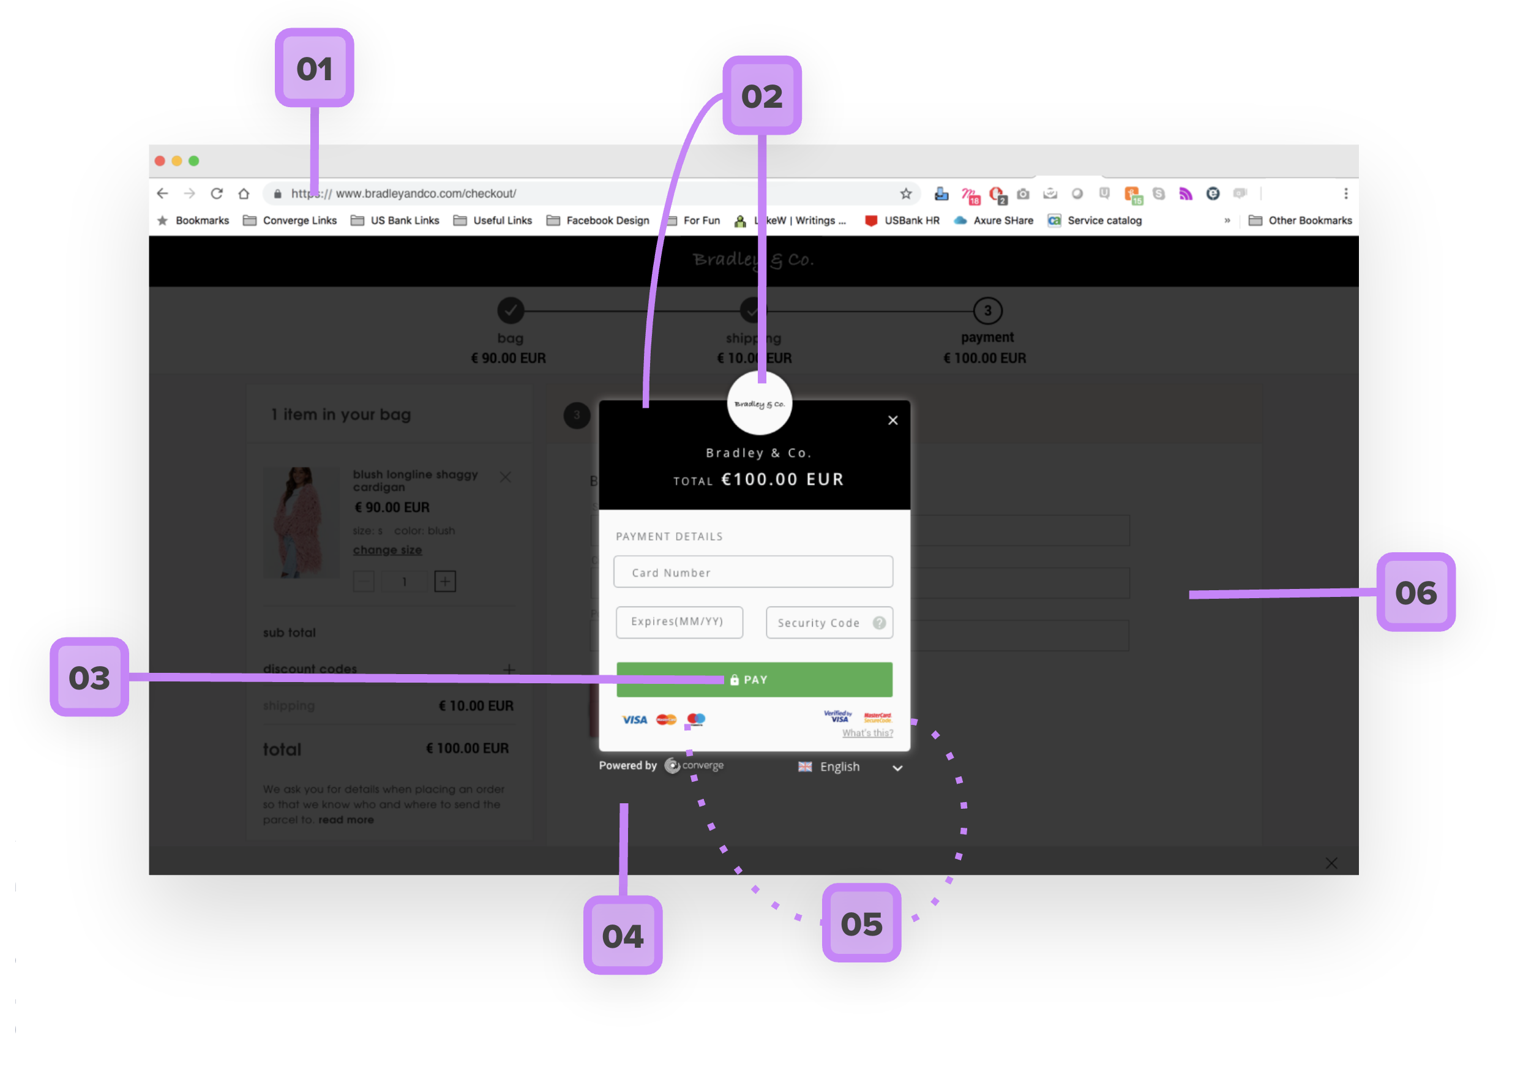Click the Bradley & Co. logo icon

(x=758, y=401)
